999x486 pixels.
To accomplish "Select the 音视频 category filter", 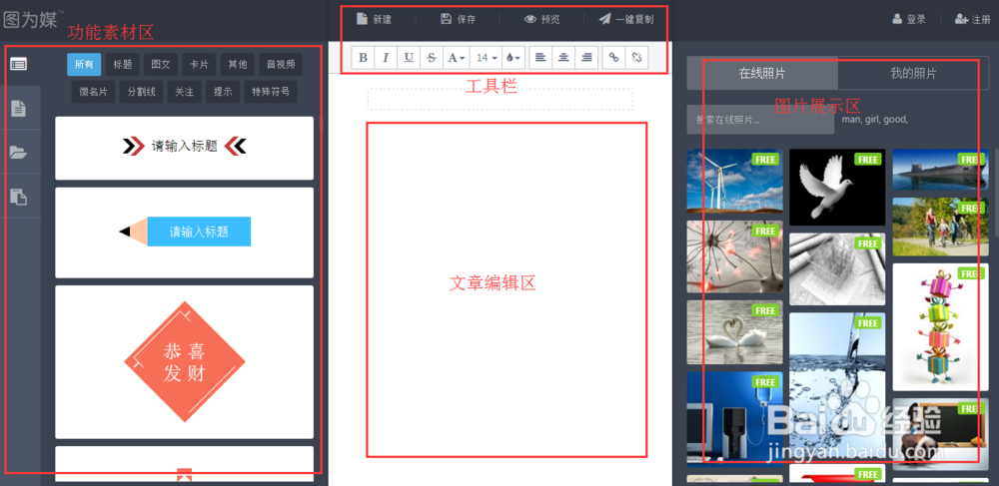I will 281,64.
